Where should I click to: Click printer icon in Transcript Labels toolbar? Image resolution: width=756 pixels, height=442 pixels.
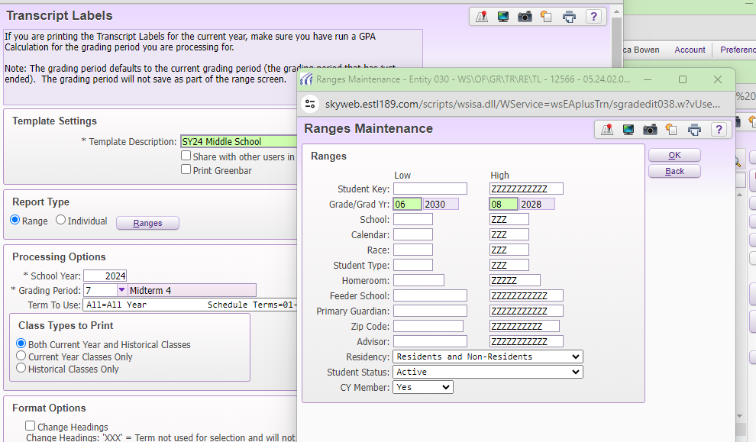(x=569, y=17)
